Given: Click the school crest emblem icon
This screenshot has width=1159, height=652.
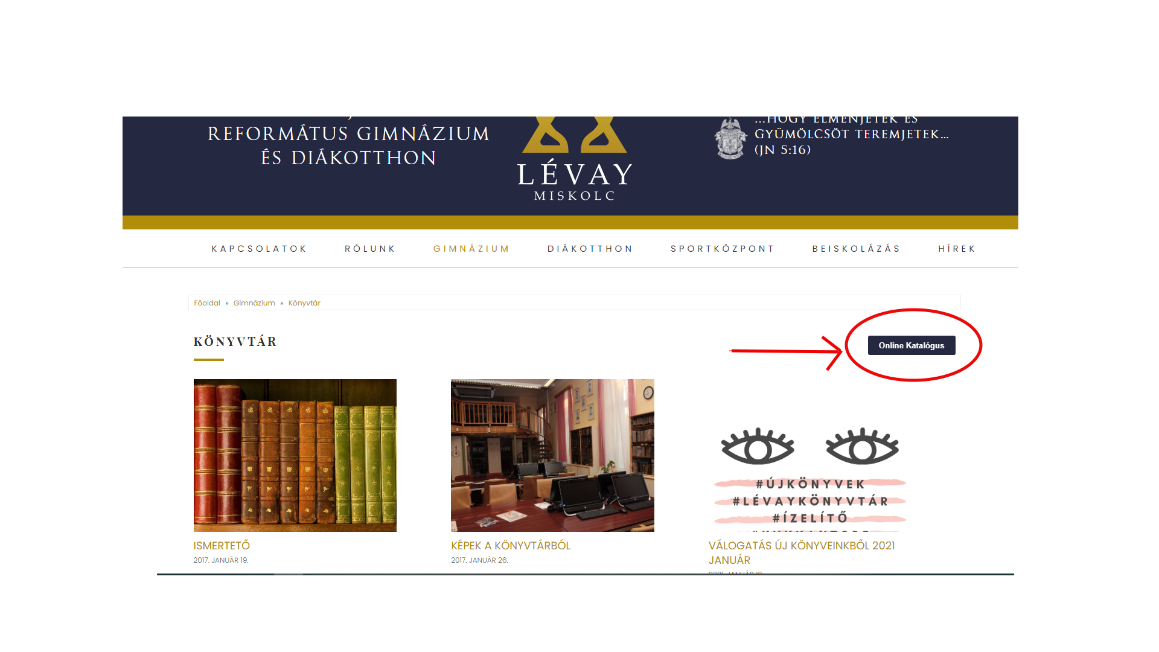Looking at the screenshot, I should 730,139.
